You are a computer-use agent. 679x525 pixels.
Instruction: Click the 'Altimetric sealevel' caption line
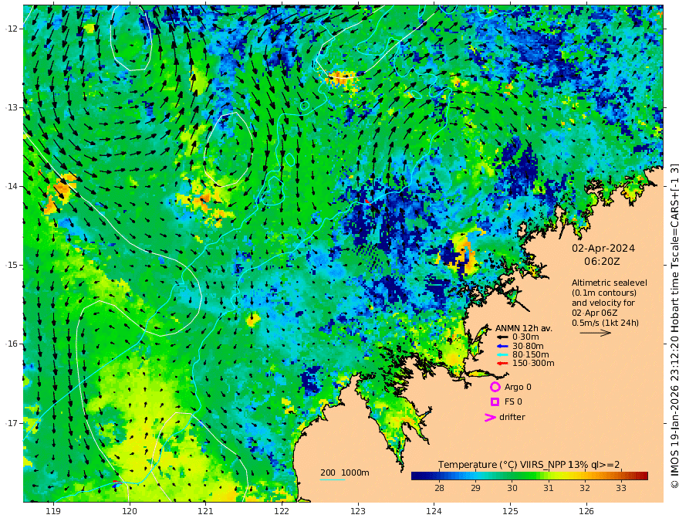tap(610, 283)
